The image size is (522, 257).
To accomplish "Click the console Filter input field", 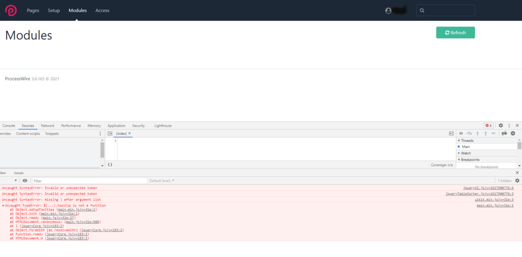I will coord(90,180).
